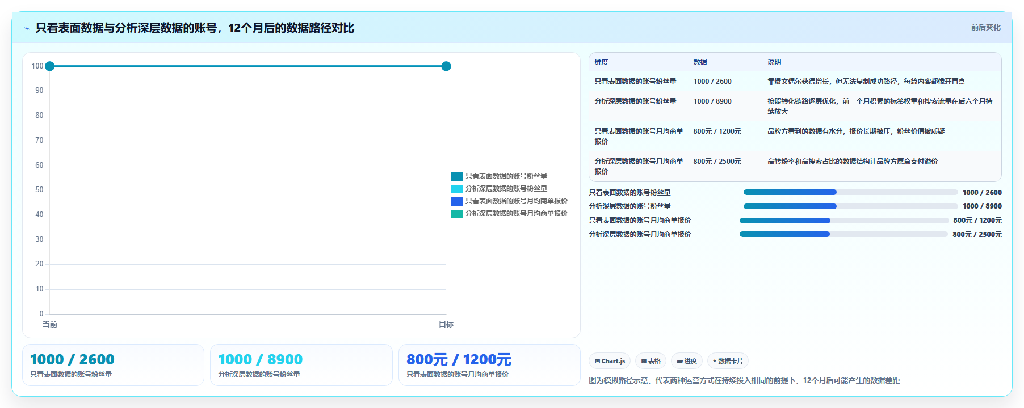Open the 800元 / 1200元 stat card
This screenshot has width=1024, height=408.
coord(489,365)
